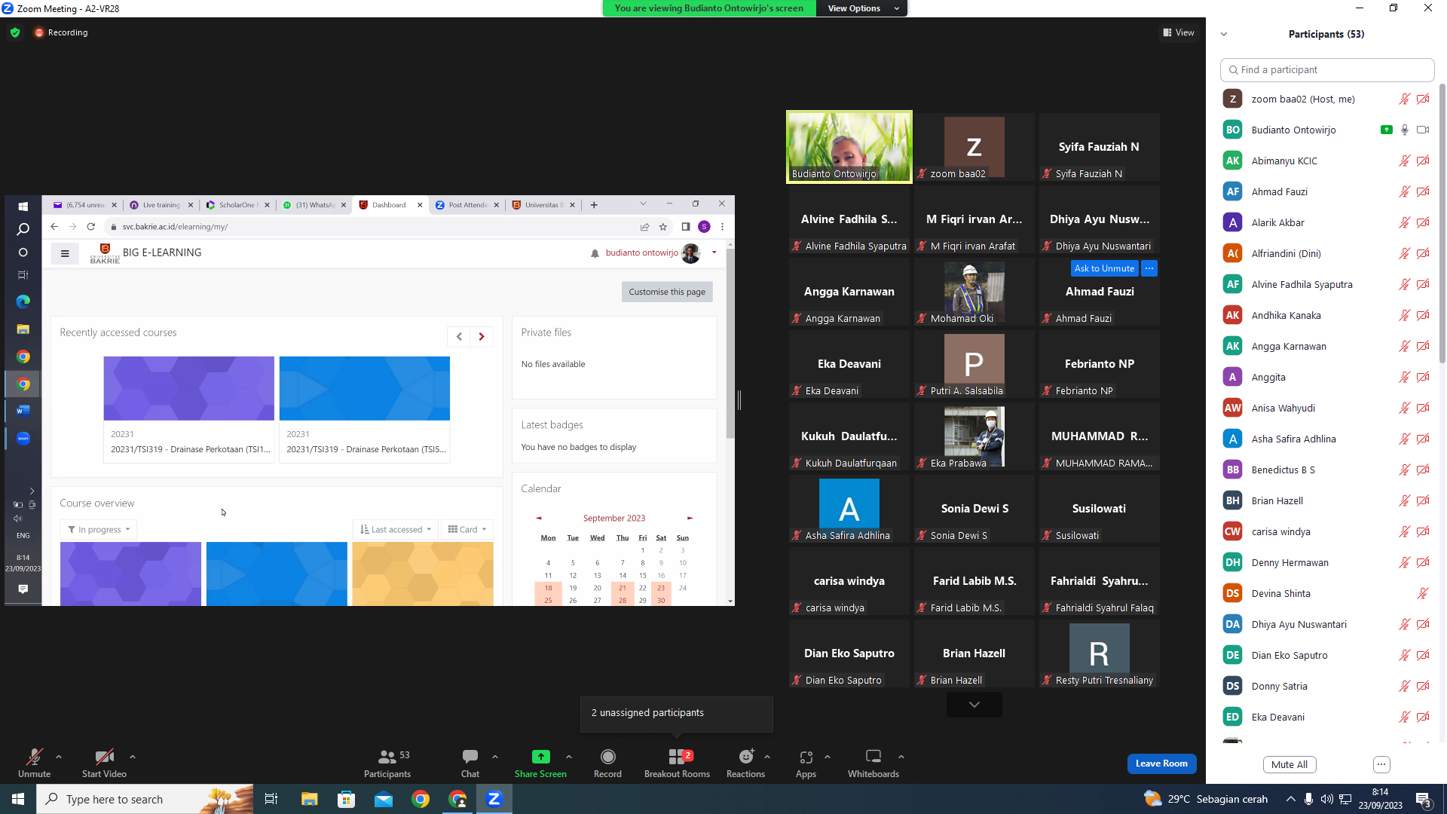Screen dimensions: 1447x814
Task: Toggle Devina Shinta's muted microphone icon
Action: tap(1422, 593)
